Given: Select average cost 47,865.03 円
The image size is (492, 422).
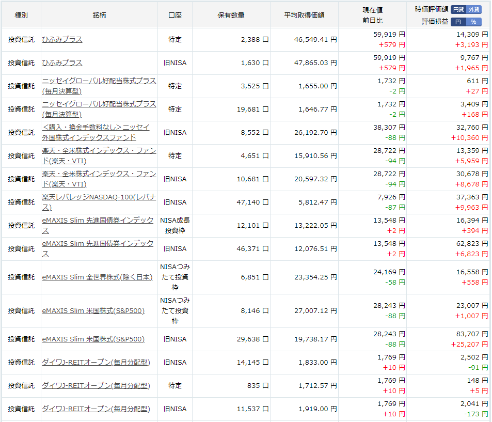Looking at the screenshot, I should [315, 63].
